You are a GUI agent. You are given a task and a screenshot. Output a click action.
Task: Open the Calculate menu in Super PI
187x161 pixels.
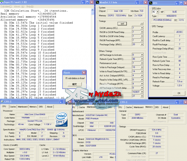6,6
